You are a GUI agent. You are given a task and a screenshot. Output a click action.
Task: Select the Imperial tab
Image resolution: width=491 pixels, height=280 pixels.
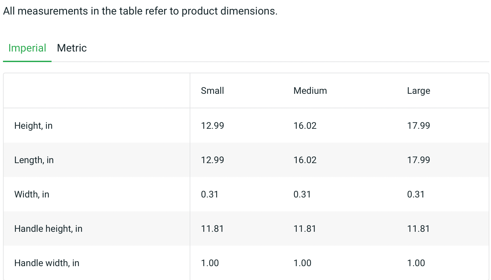(x=27, y=48)
